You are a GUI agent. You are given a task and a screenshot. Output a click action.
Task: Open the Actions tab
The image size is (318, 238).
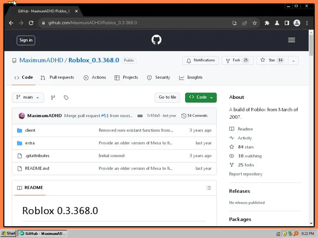pos(95,77)
